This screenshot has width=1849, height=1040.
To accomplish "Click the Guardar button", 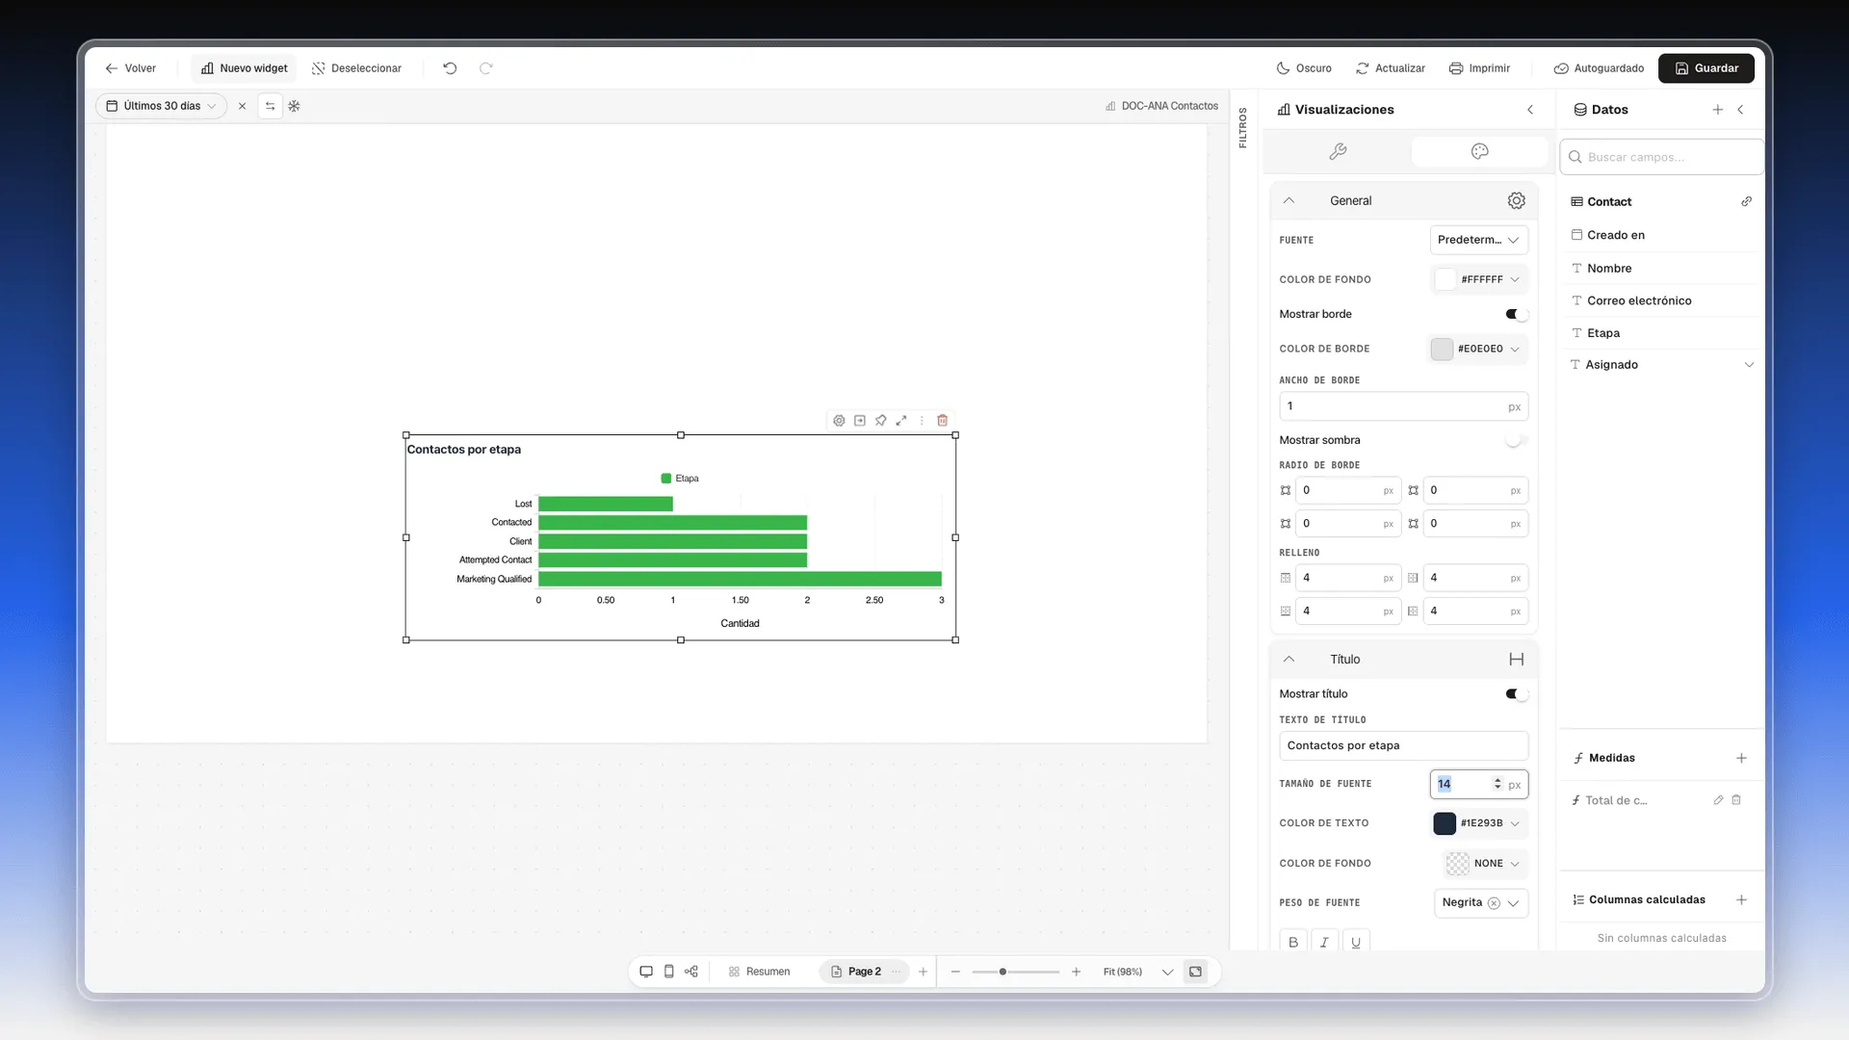I will pyautogui.click(x=1706, y=68).
